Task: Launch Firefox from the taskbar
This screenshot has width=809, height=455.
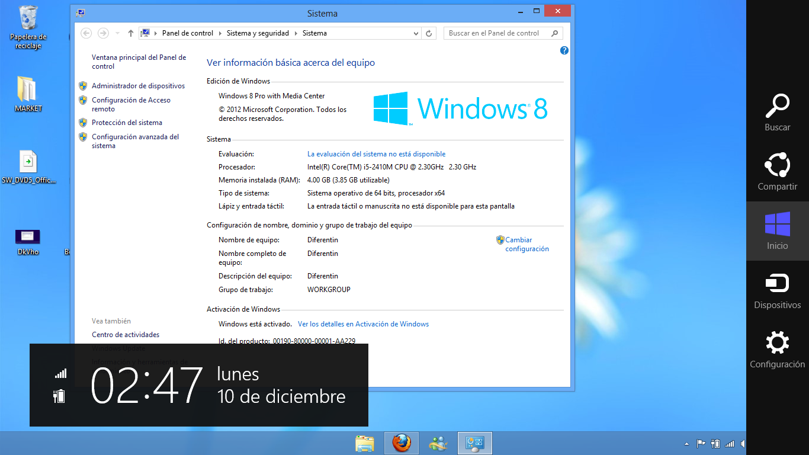Action: tap(402, 443)
